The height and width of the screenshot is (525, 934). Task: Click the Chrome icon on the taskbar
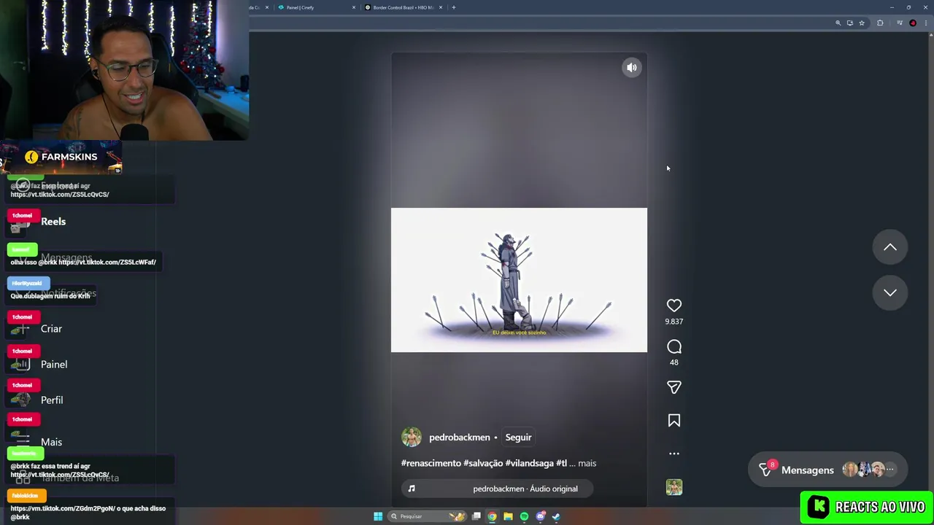click(x=493, y=516)
